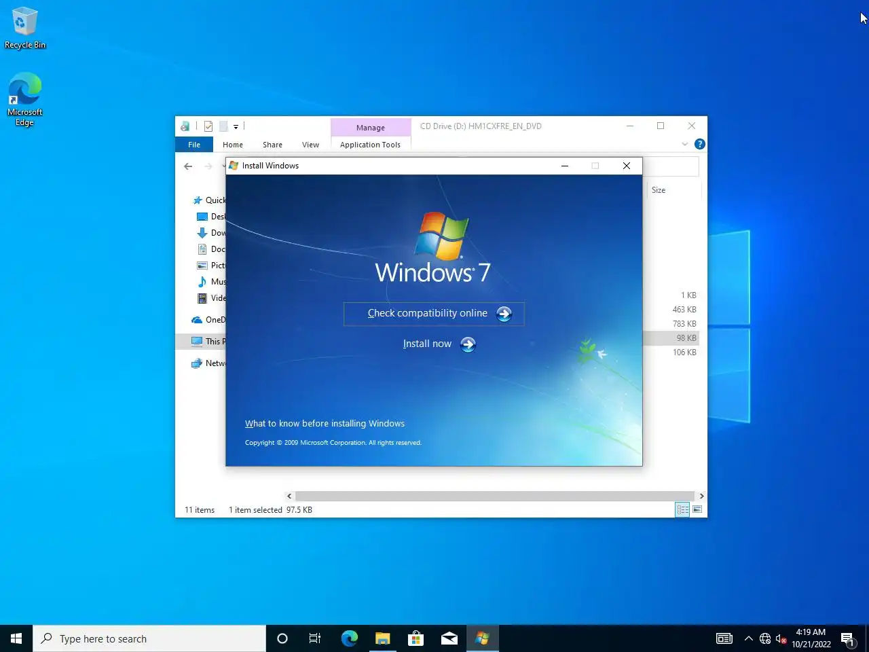The width and height of the screenshot is (869, 652).
Task: Open Downloads folder in navigation pane
Action: tap(211, 233)
